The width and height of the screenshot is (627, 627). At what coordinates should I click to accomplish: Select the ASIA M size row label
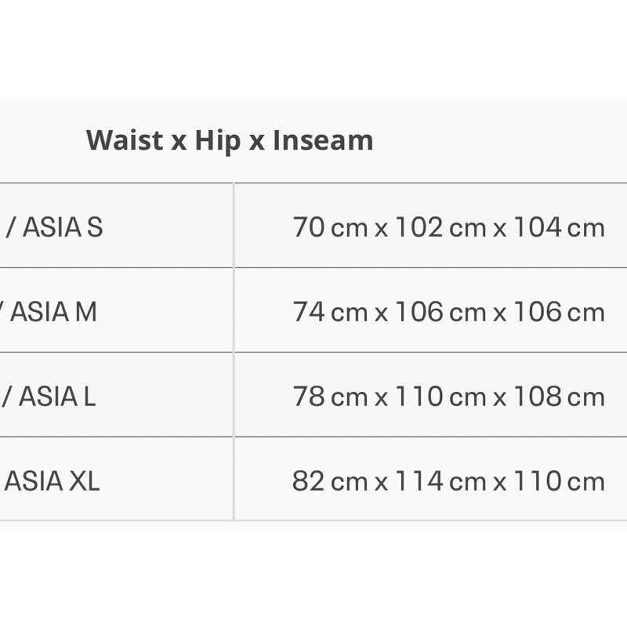(x=53, y=312)
